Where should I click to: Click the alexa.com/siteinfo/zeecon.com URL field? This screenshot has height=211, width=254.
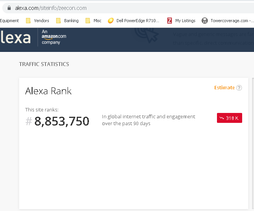tap(128, 8)
